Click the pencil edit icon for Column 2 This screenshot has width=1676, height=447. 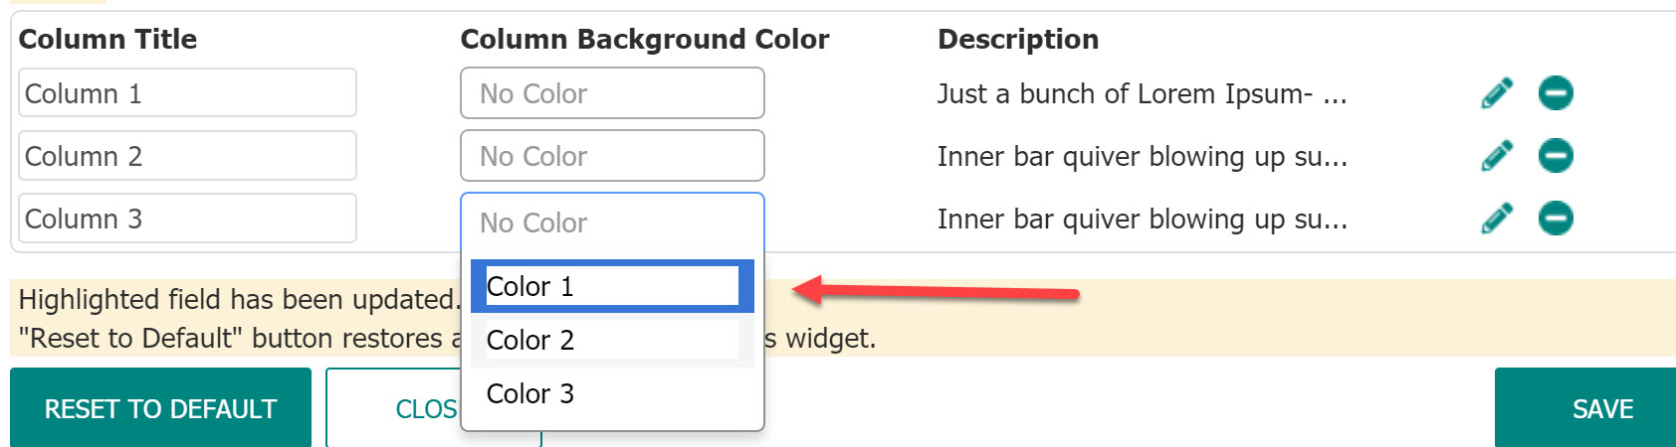point(1496,156)
